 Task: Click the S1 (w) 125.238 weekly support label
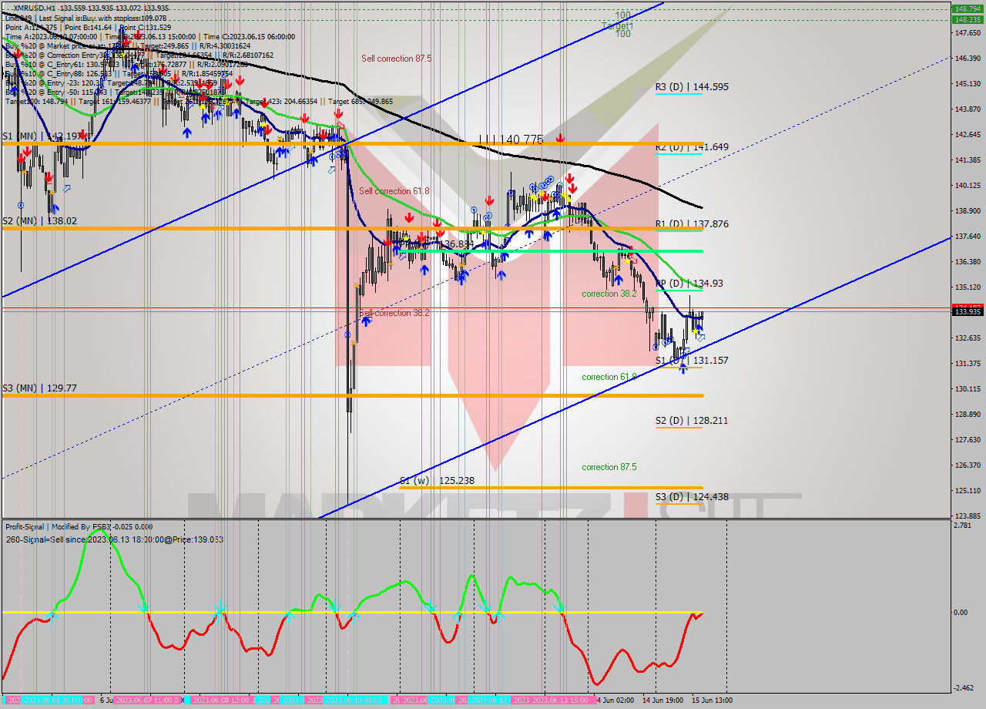coord(437,481)
